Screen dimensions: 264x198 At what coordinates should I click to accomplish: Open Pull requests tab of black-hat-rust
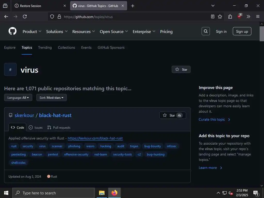[x=59, y=127]
